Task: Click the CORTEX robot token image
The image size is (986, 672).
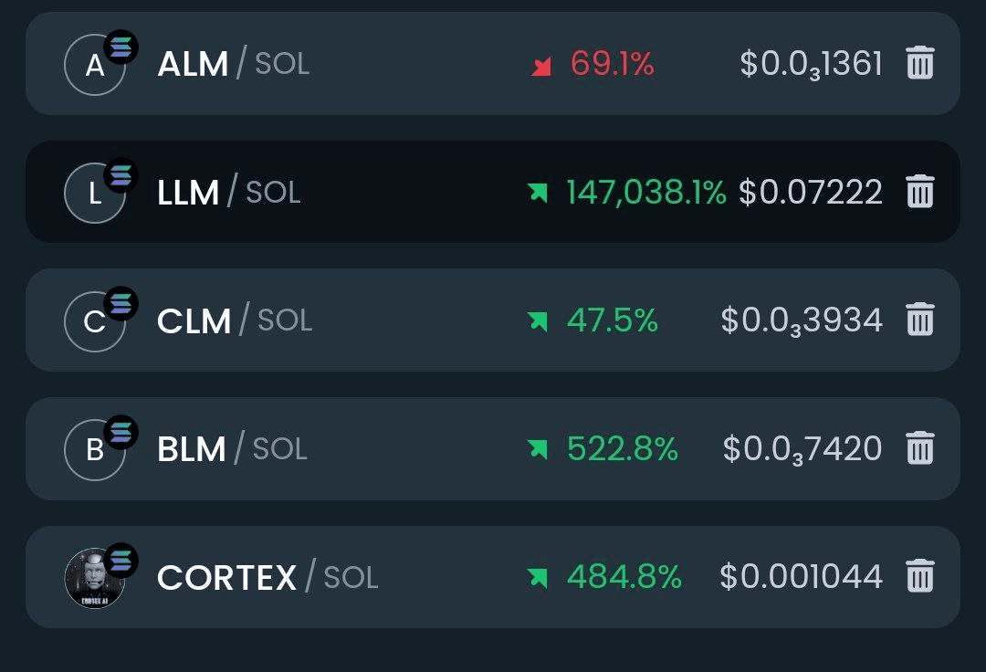Action: click(x=95, y=578)
